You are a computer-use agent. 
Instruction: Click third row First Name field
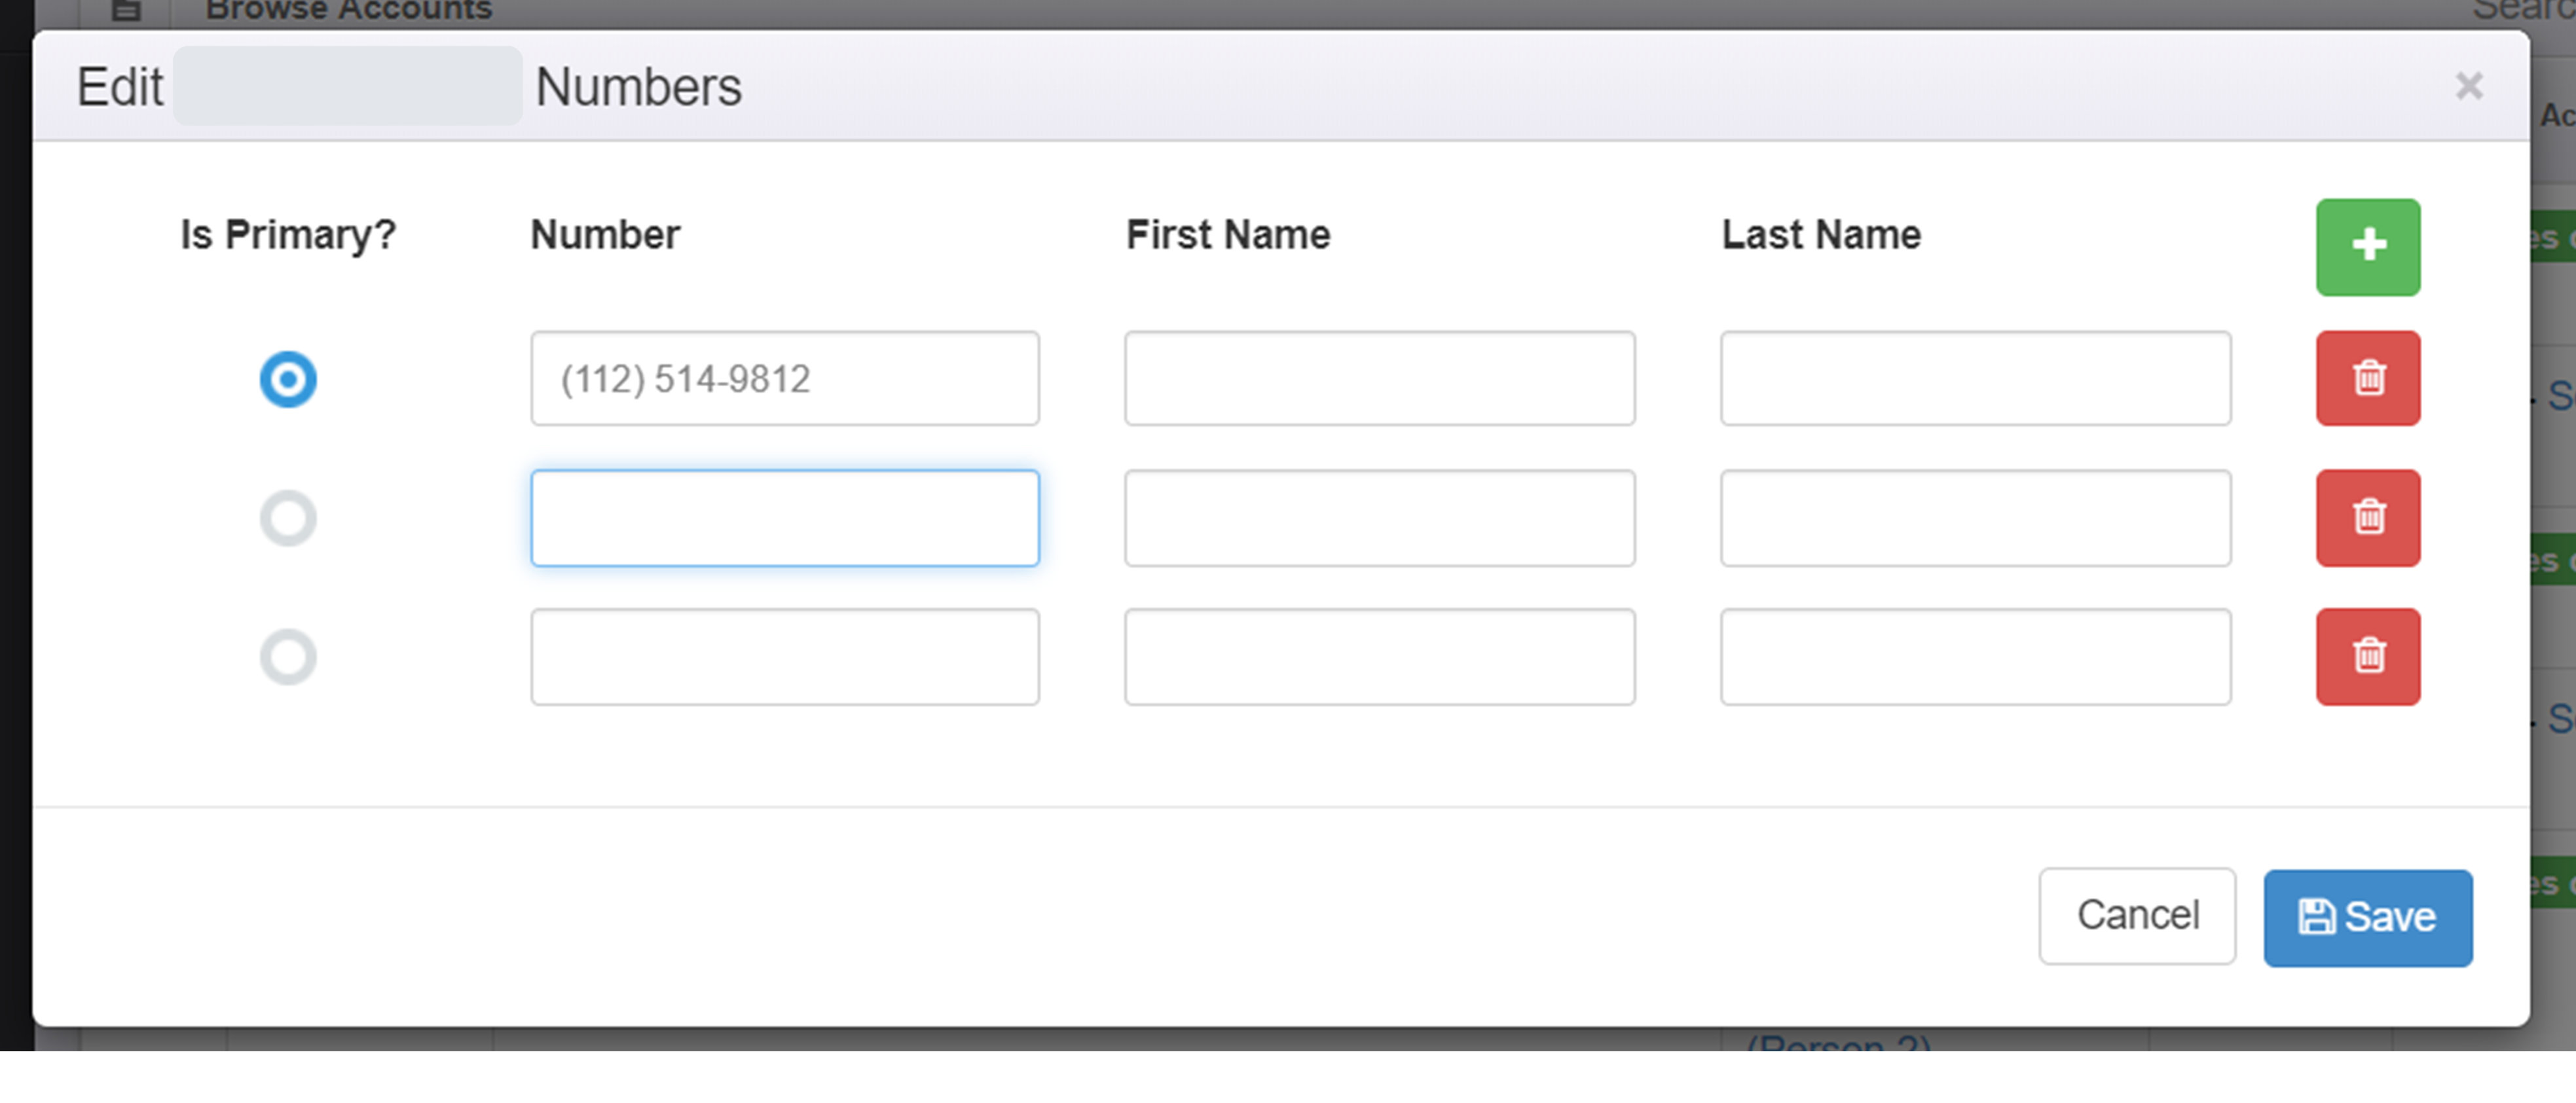(x=1378, y=656)
